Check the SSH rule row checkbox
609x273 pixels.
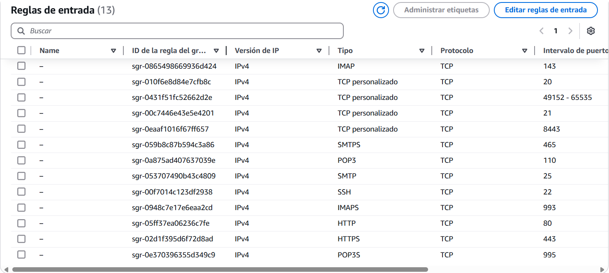[x=21, y=192]
